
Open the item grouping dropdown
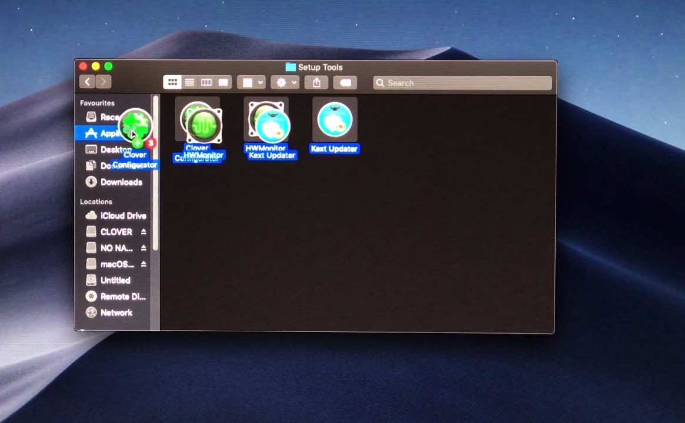click(251, 82)
